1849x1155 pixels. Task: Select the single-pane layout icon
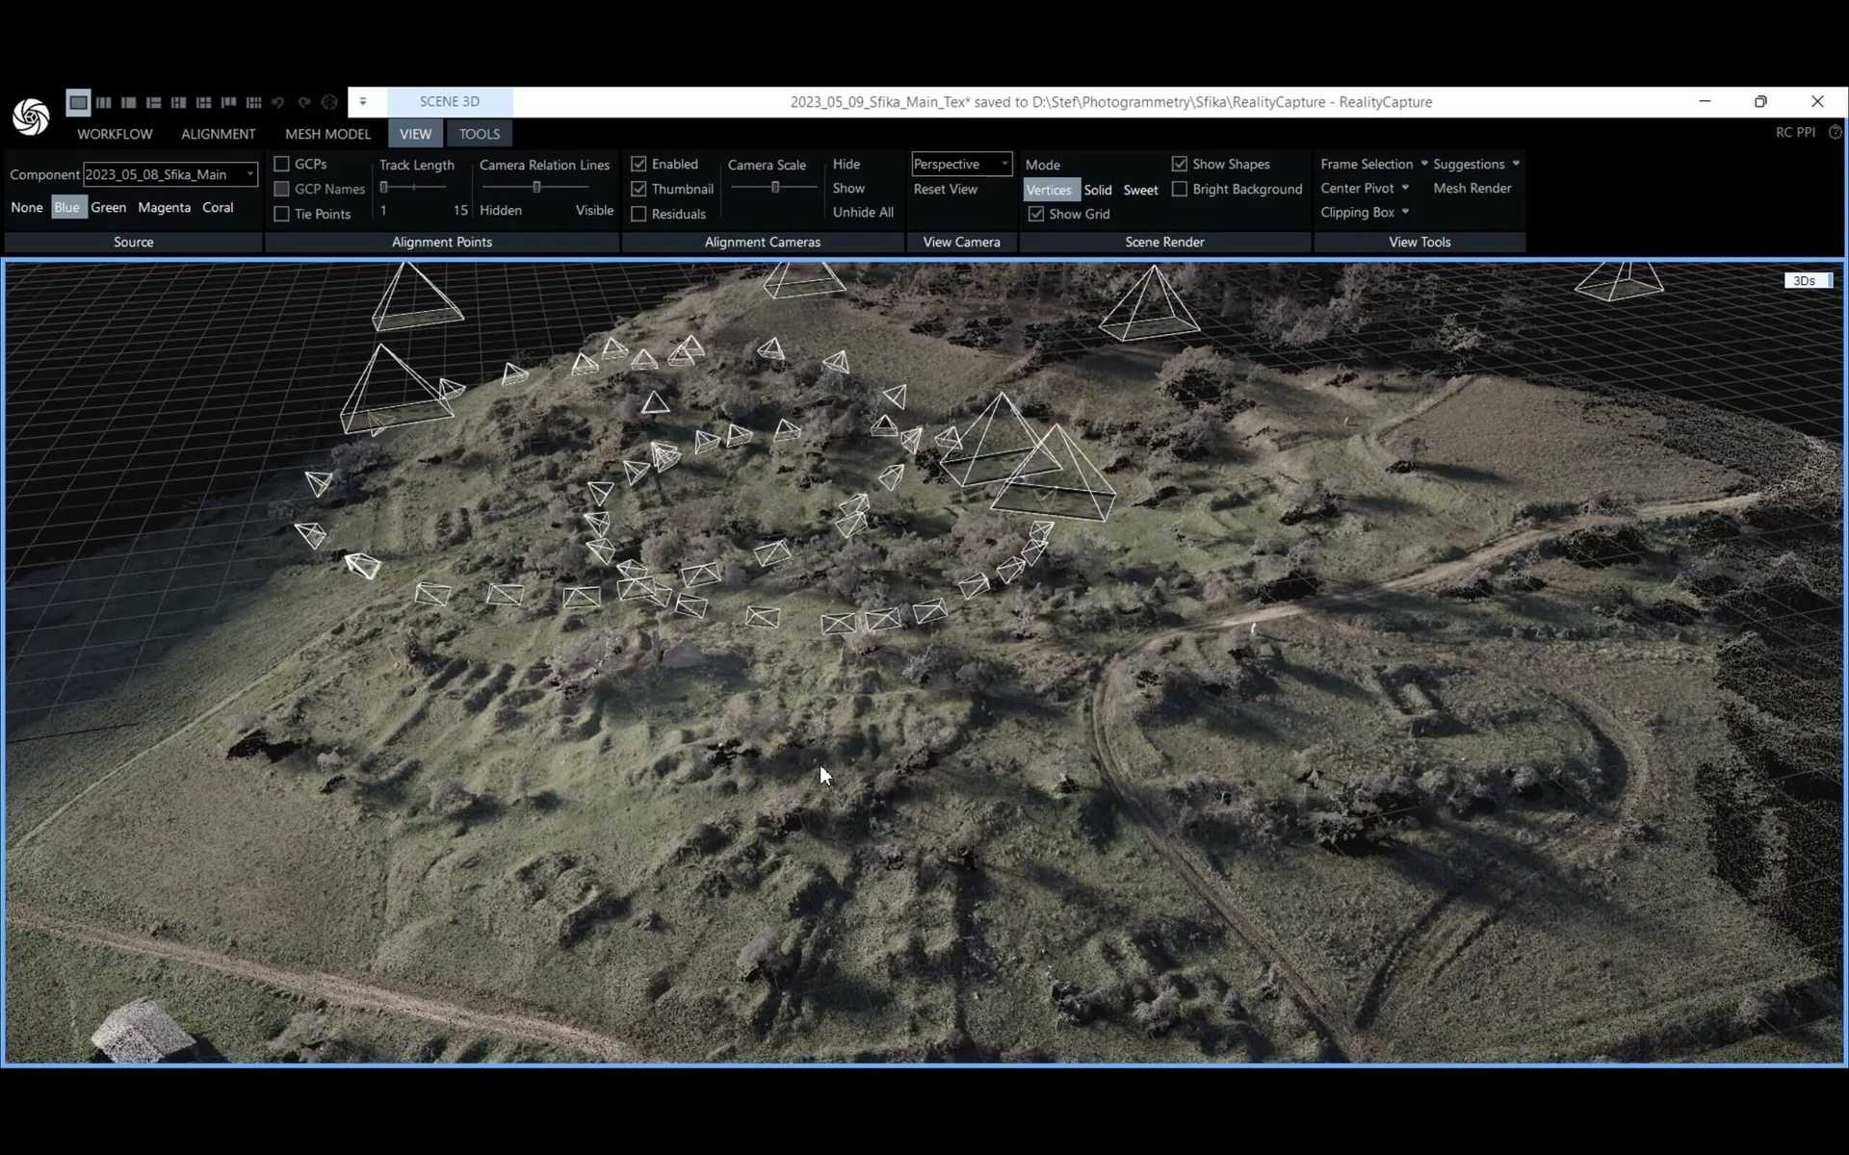click(x=78, y=102)
